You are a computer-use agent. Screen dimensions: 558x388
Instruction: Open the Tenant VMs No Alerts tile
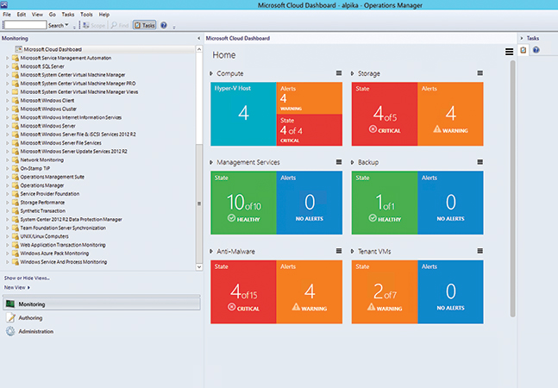(x=450, y=291)
